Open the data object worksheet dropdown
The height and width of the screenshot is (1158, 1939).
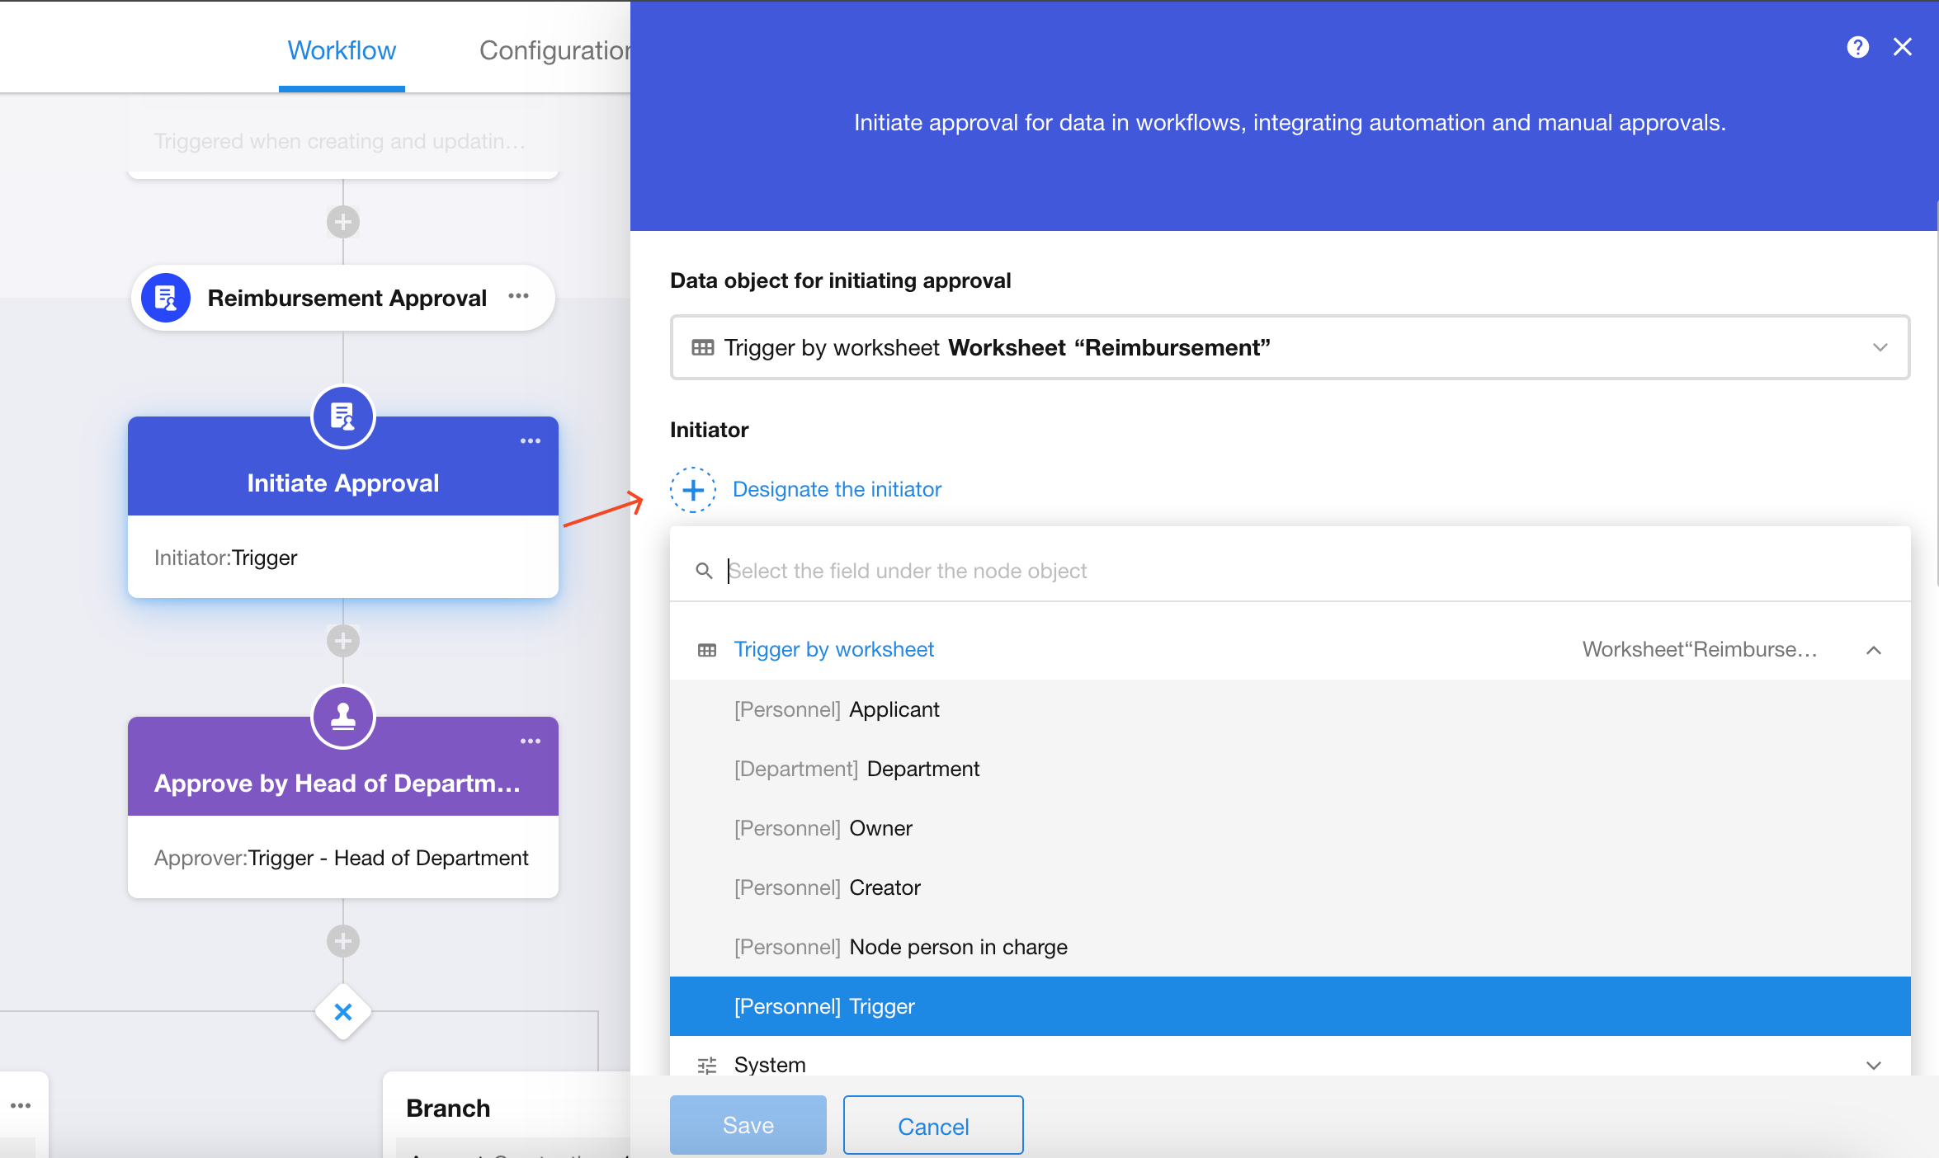pos(1290,347)
